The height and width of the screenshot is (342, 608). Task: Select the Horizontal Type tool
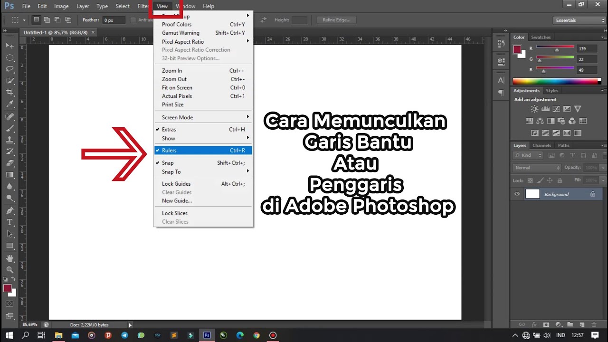tap(9, 222)
